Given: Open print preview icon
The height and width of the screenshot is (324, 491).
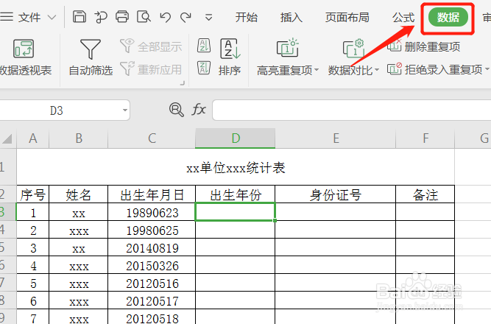Looking at the screenshot, I should (x=144, y=17).
